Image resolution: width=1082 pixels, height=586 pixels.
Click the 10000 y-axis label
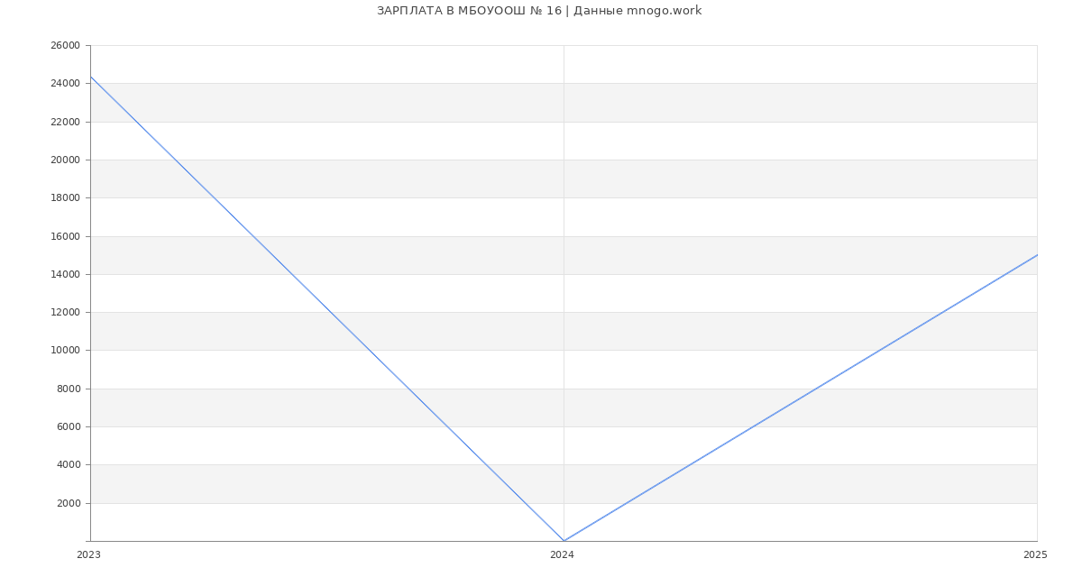pyautogui.click(x=65, y=351)
